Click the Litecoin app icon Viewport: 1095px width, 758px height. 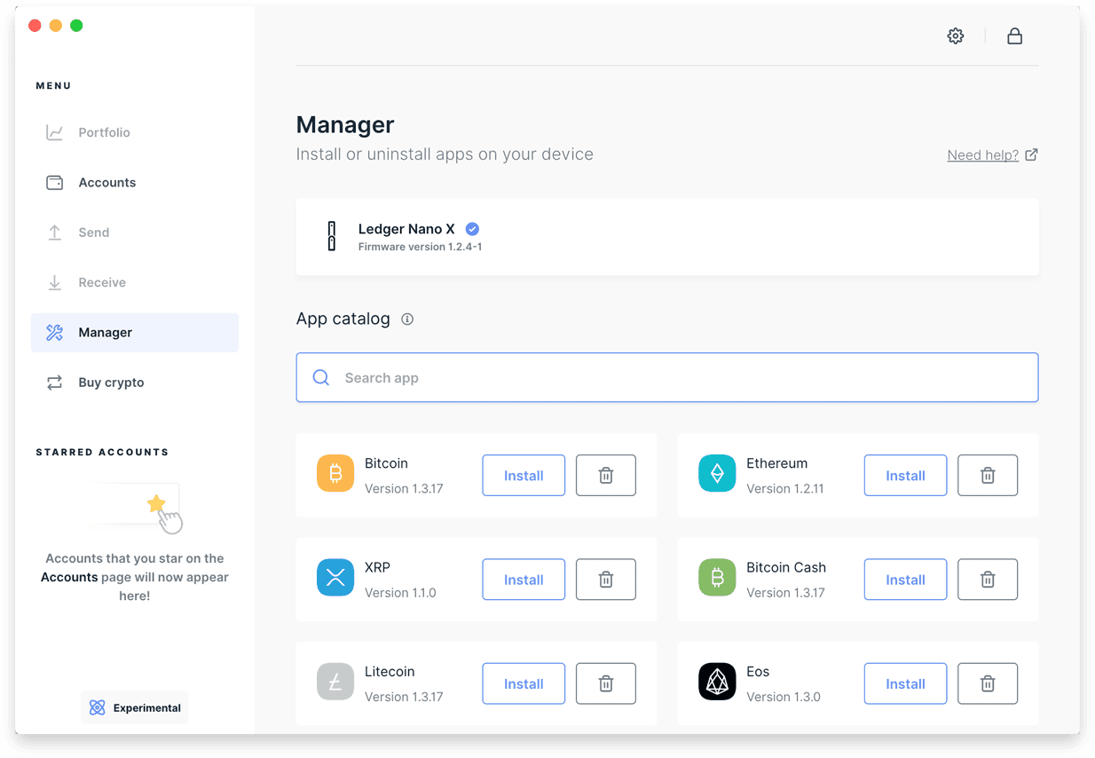click(x=335, y=682)
